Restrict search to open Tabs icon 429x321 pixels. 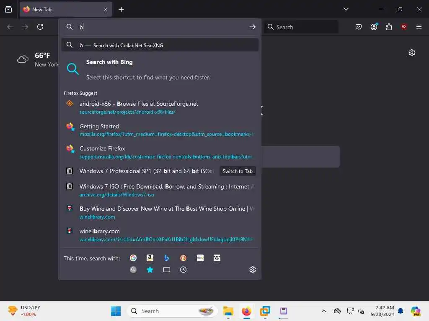point(167,270)
